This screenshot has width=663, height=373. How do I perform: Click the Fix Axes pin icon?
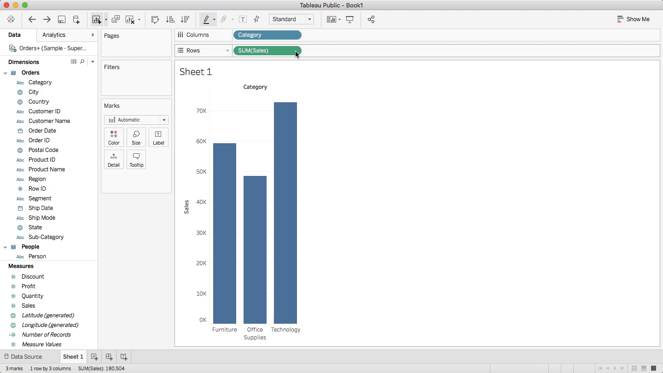point(257,19)
